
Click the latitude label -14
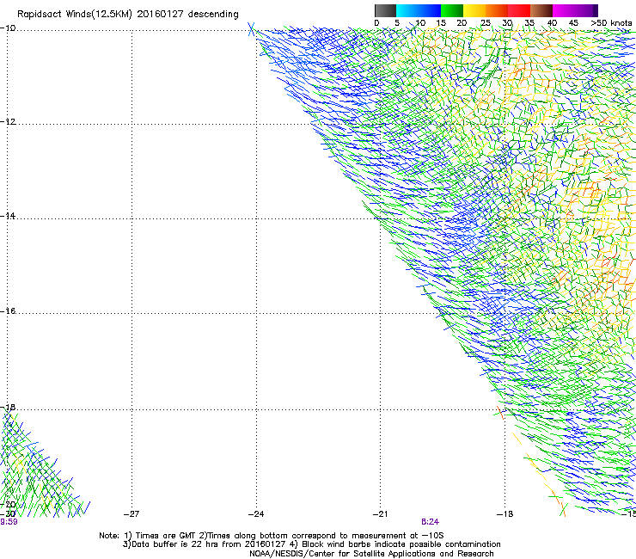pos(8,216)
